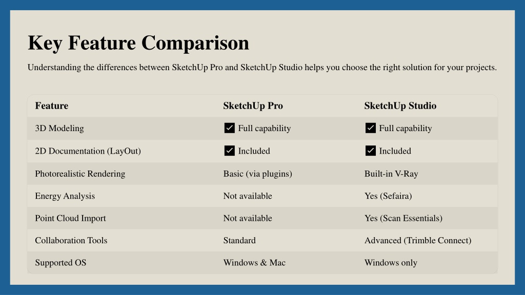Screen dimensions: 525x295
Task: Click the subtitle paragraph under the title
Action: (x=262, y=67)
